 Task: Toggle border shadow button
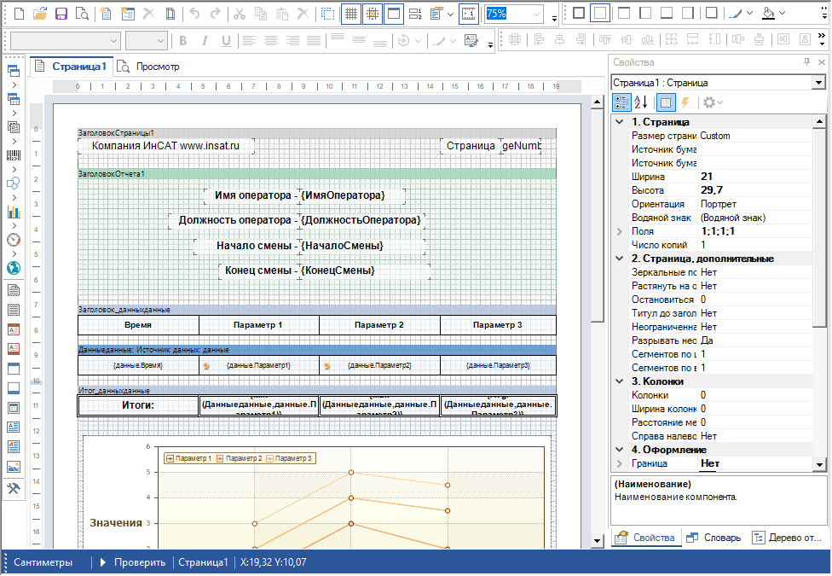(x=712, y=13)
